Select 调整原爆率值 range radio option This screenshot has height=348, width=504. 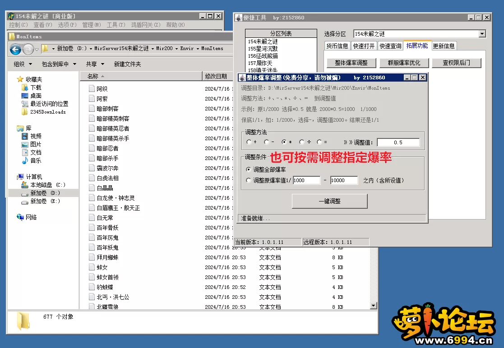pyautogui.click(x=249, y=180)
